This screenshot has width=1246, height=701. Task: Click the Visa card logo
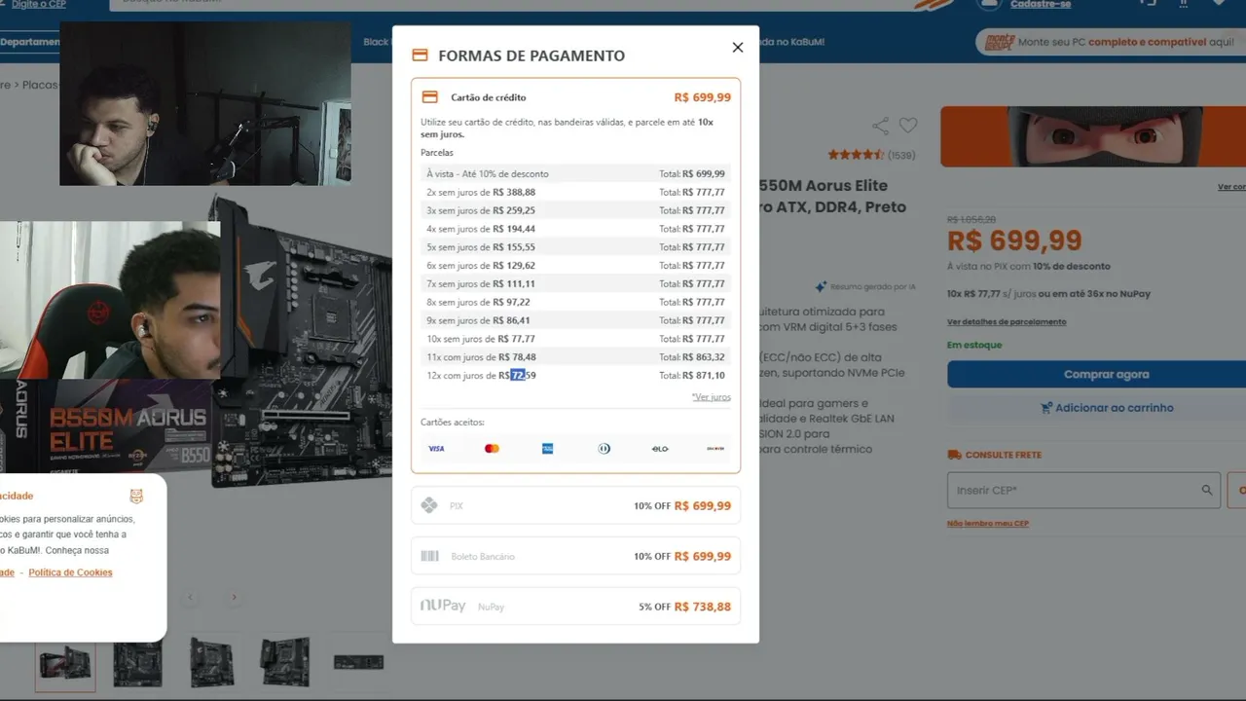coord(436,449)
